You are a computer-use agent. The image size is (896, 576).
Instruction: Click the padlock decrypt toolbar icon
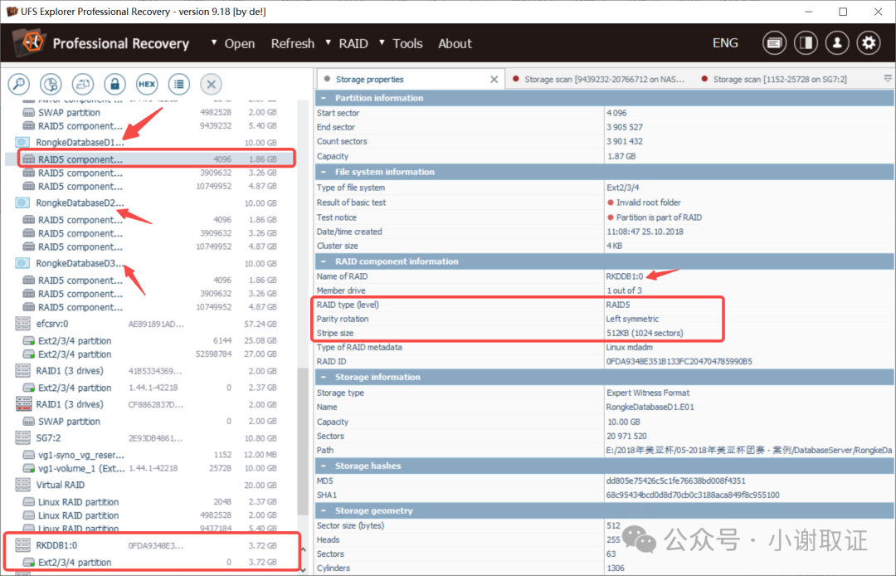click(x=114, y=85)
